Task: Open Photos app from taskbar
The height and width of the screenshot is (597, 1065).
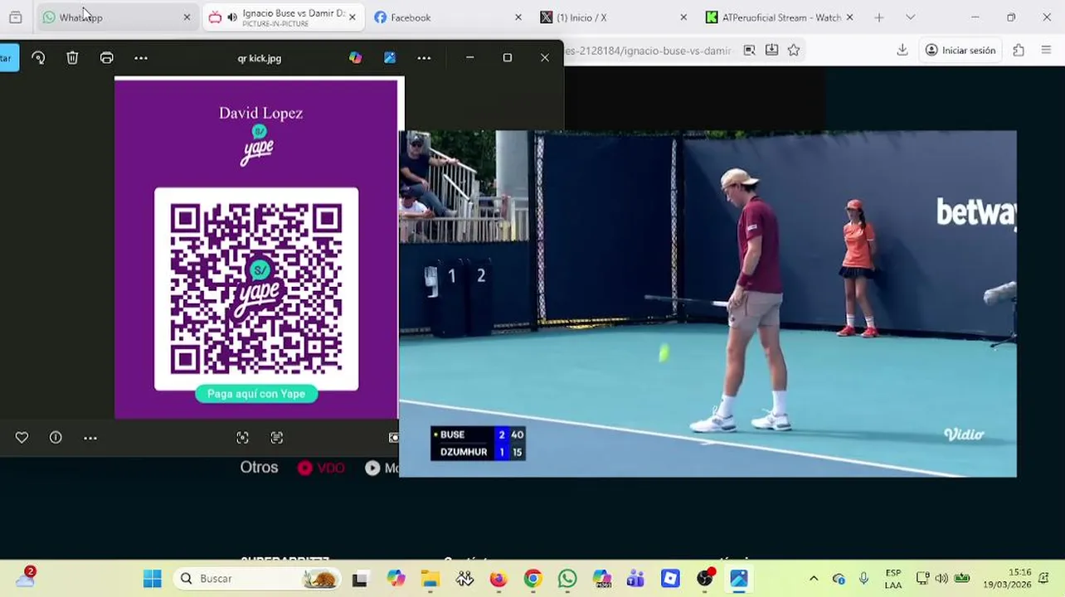Action: click(739, 579)
